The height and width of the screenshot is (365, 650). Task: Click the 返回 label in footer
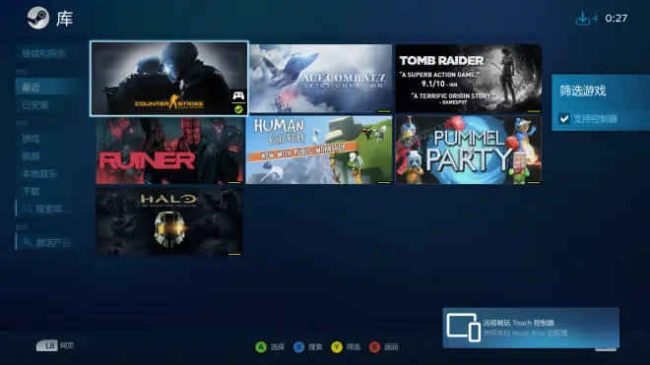click(391, 346)
